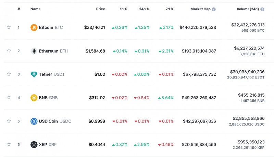Click the BNB logo icon

(34, 98)
